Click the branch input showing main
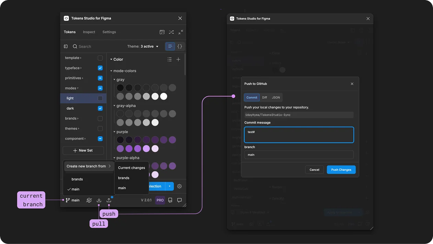Screen dimensions: 433x244 click(x=299, y=155)
